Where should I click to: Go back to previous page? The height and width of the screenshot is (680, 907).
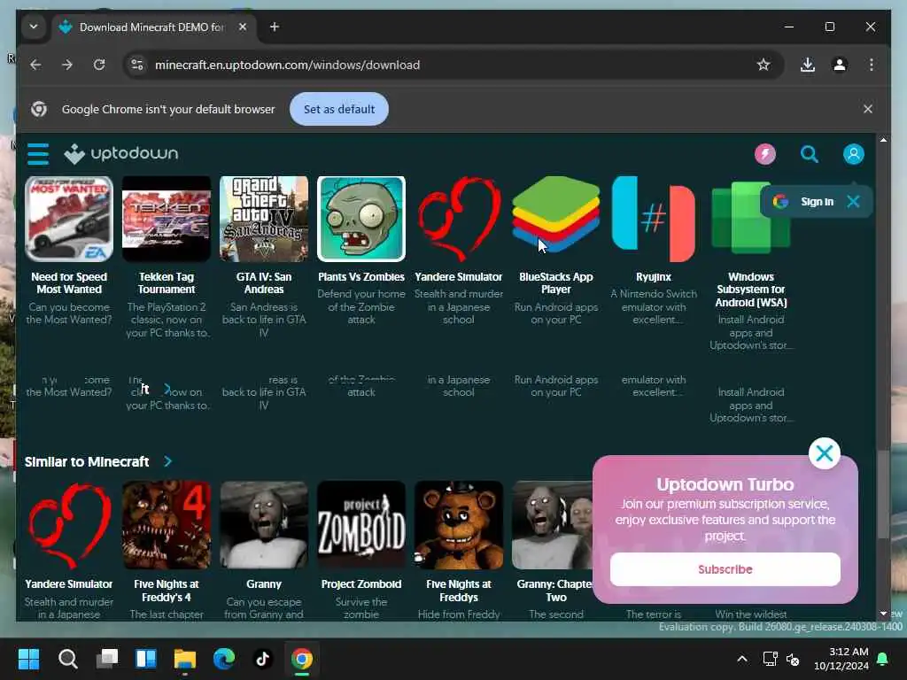(35, 65)
